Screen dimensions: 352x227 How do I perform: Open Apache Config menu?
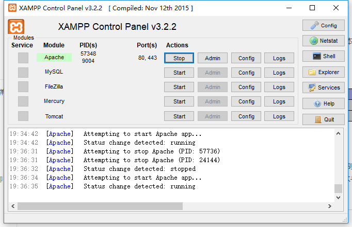(x=246, y=58)
